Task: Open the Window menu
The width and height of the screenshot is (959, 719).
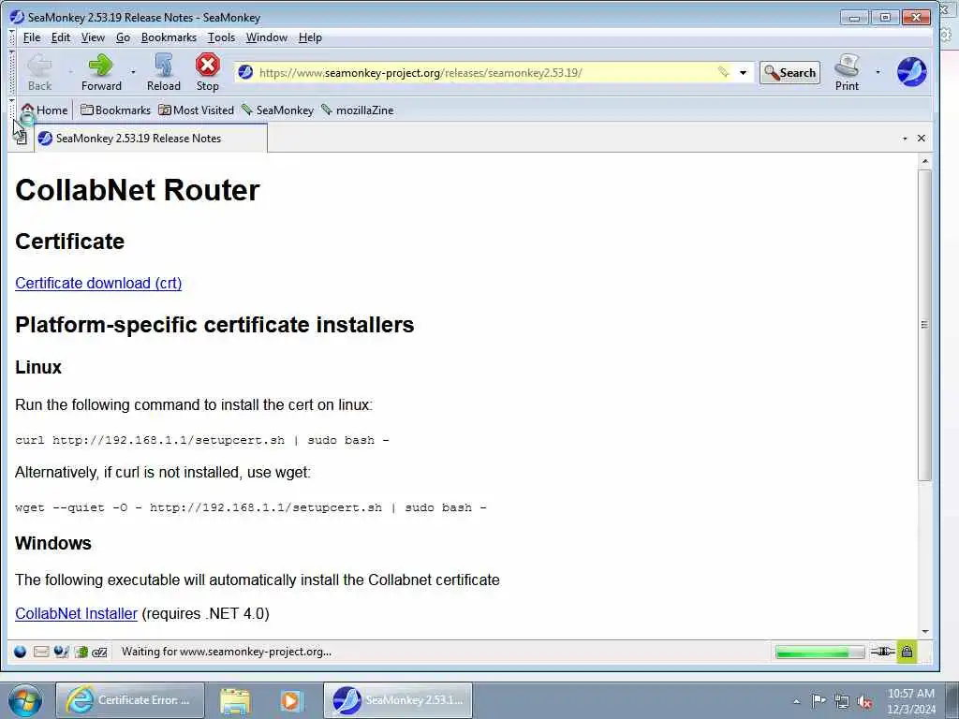Action: pyautogui.click(x=267, y=37)
